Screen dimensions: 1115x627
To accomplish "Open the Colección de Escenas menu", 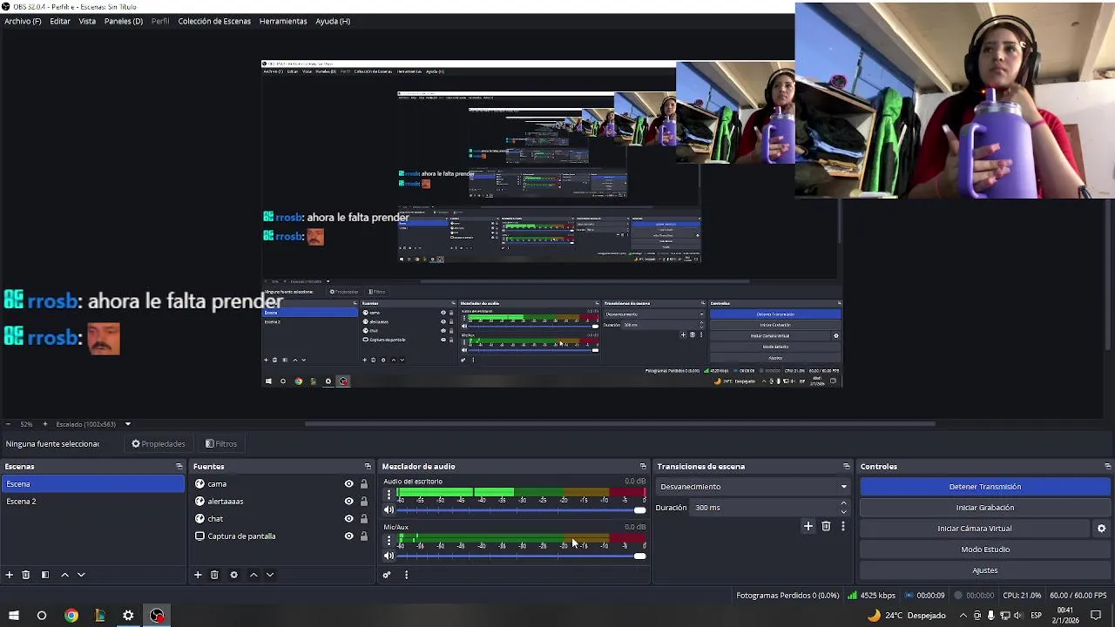I will click(214, 21).
